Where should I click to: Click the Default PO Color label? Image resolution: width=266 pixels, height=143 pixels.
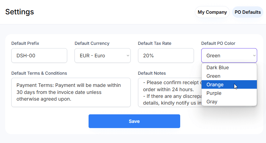click(x=218, y=43)
